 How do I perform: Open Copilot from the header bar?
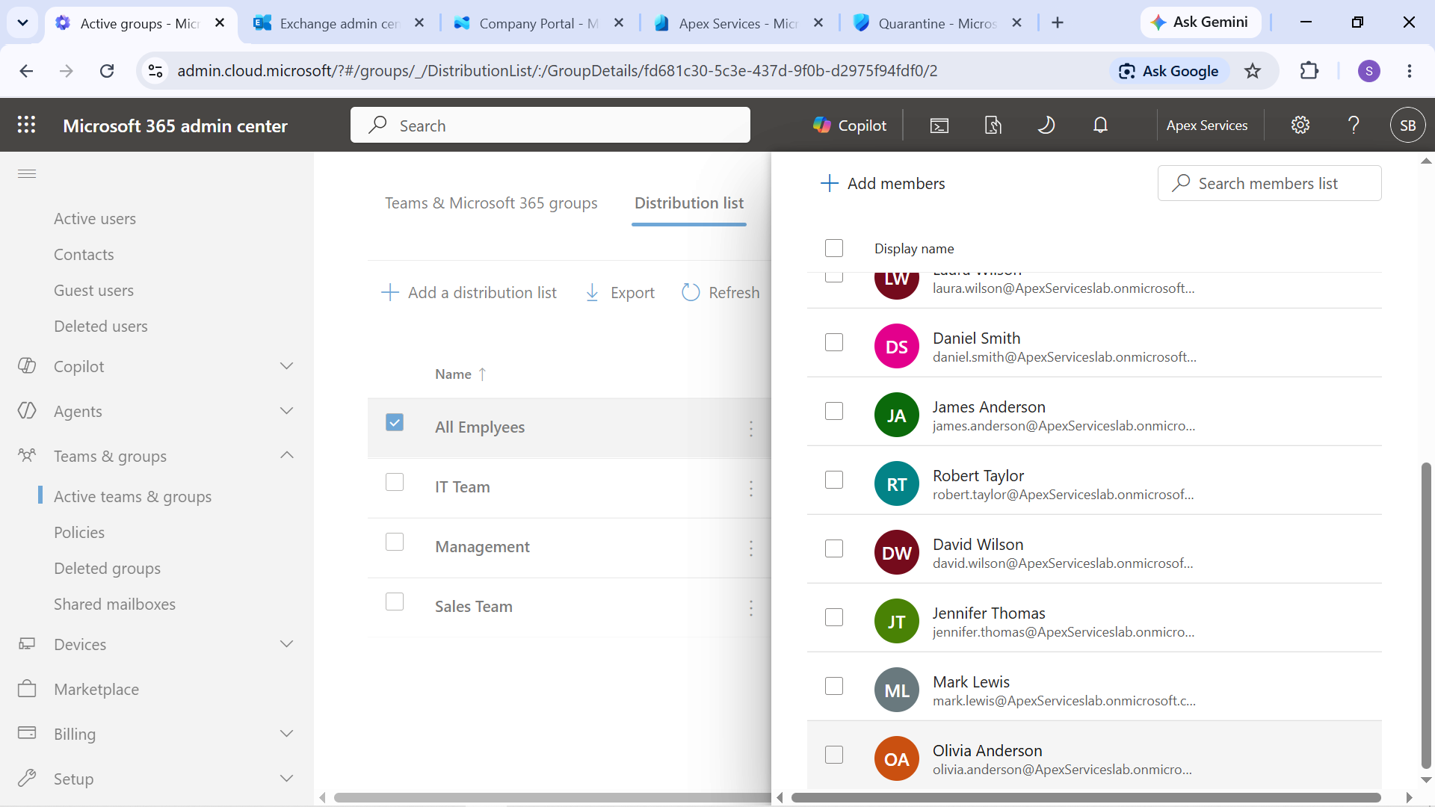[850, 126]
